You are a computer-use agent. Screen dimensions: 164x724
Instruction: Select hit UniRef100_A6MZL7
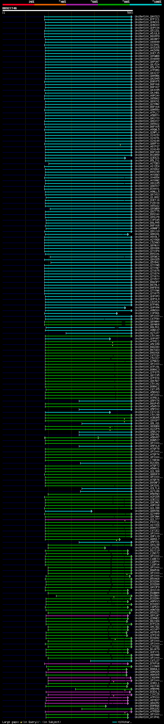click(x=147, y=539)
